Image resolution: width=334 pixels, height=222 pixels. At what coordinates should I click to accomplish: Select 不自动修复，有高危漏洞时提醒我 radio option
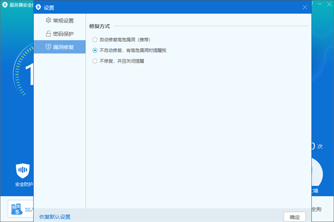(95, 50)
